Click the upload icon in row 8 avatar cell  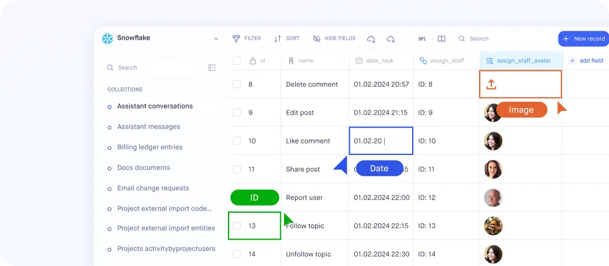pyautogui.click(x=491, y=84)
